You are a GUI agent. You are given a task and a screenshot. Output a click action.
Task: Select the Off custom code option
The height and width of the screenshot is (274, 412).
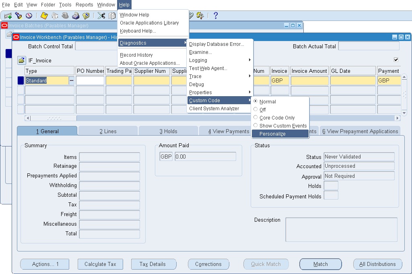point(255,109)
